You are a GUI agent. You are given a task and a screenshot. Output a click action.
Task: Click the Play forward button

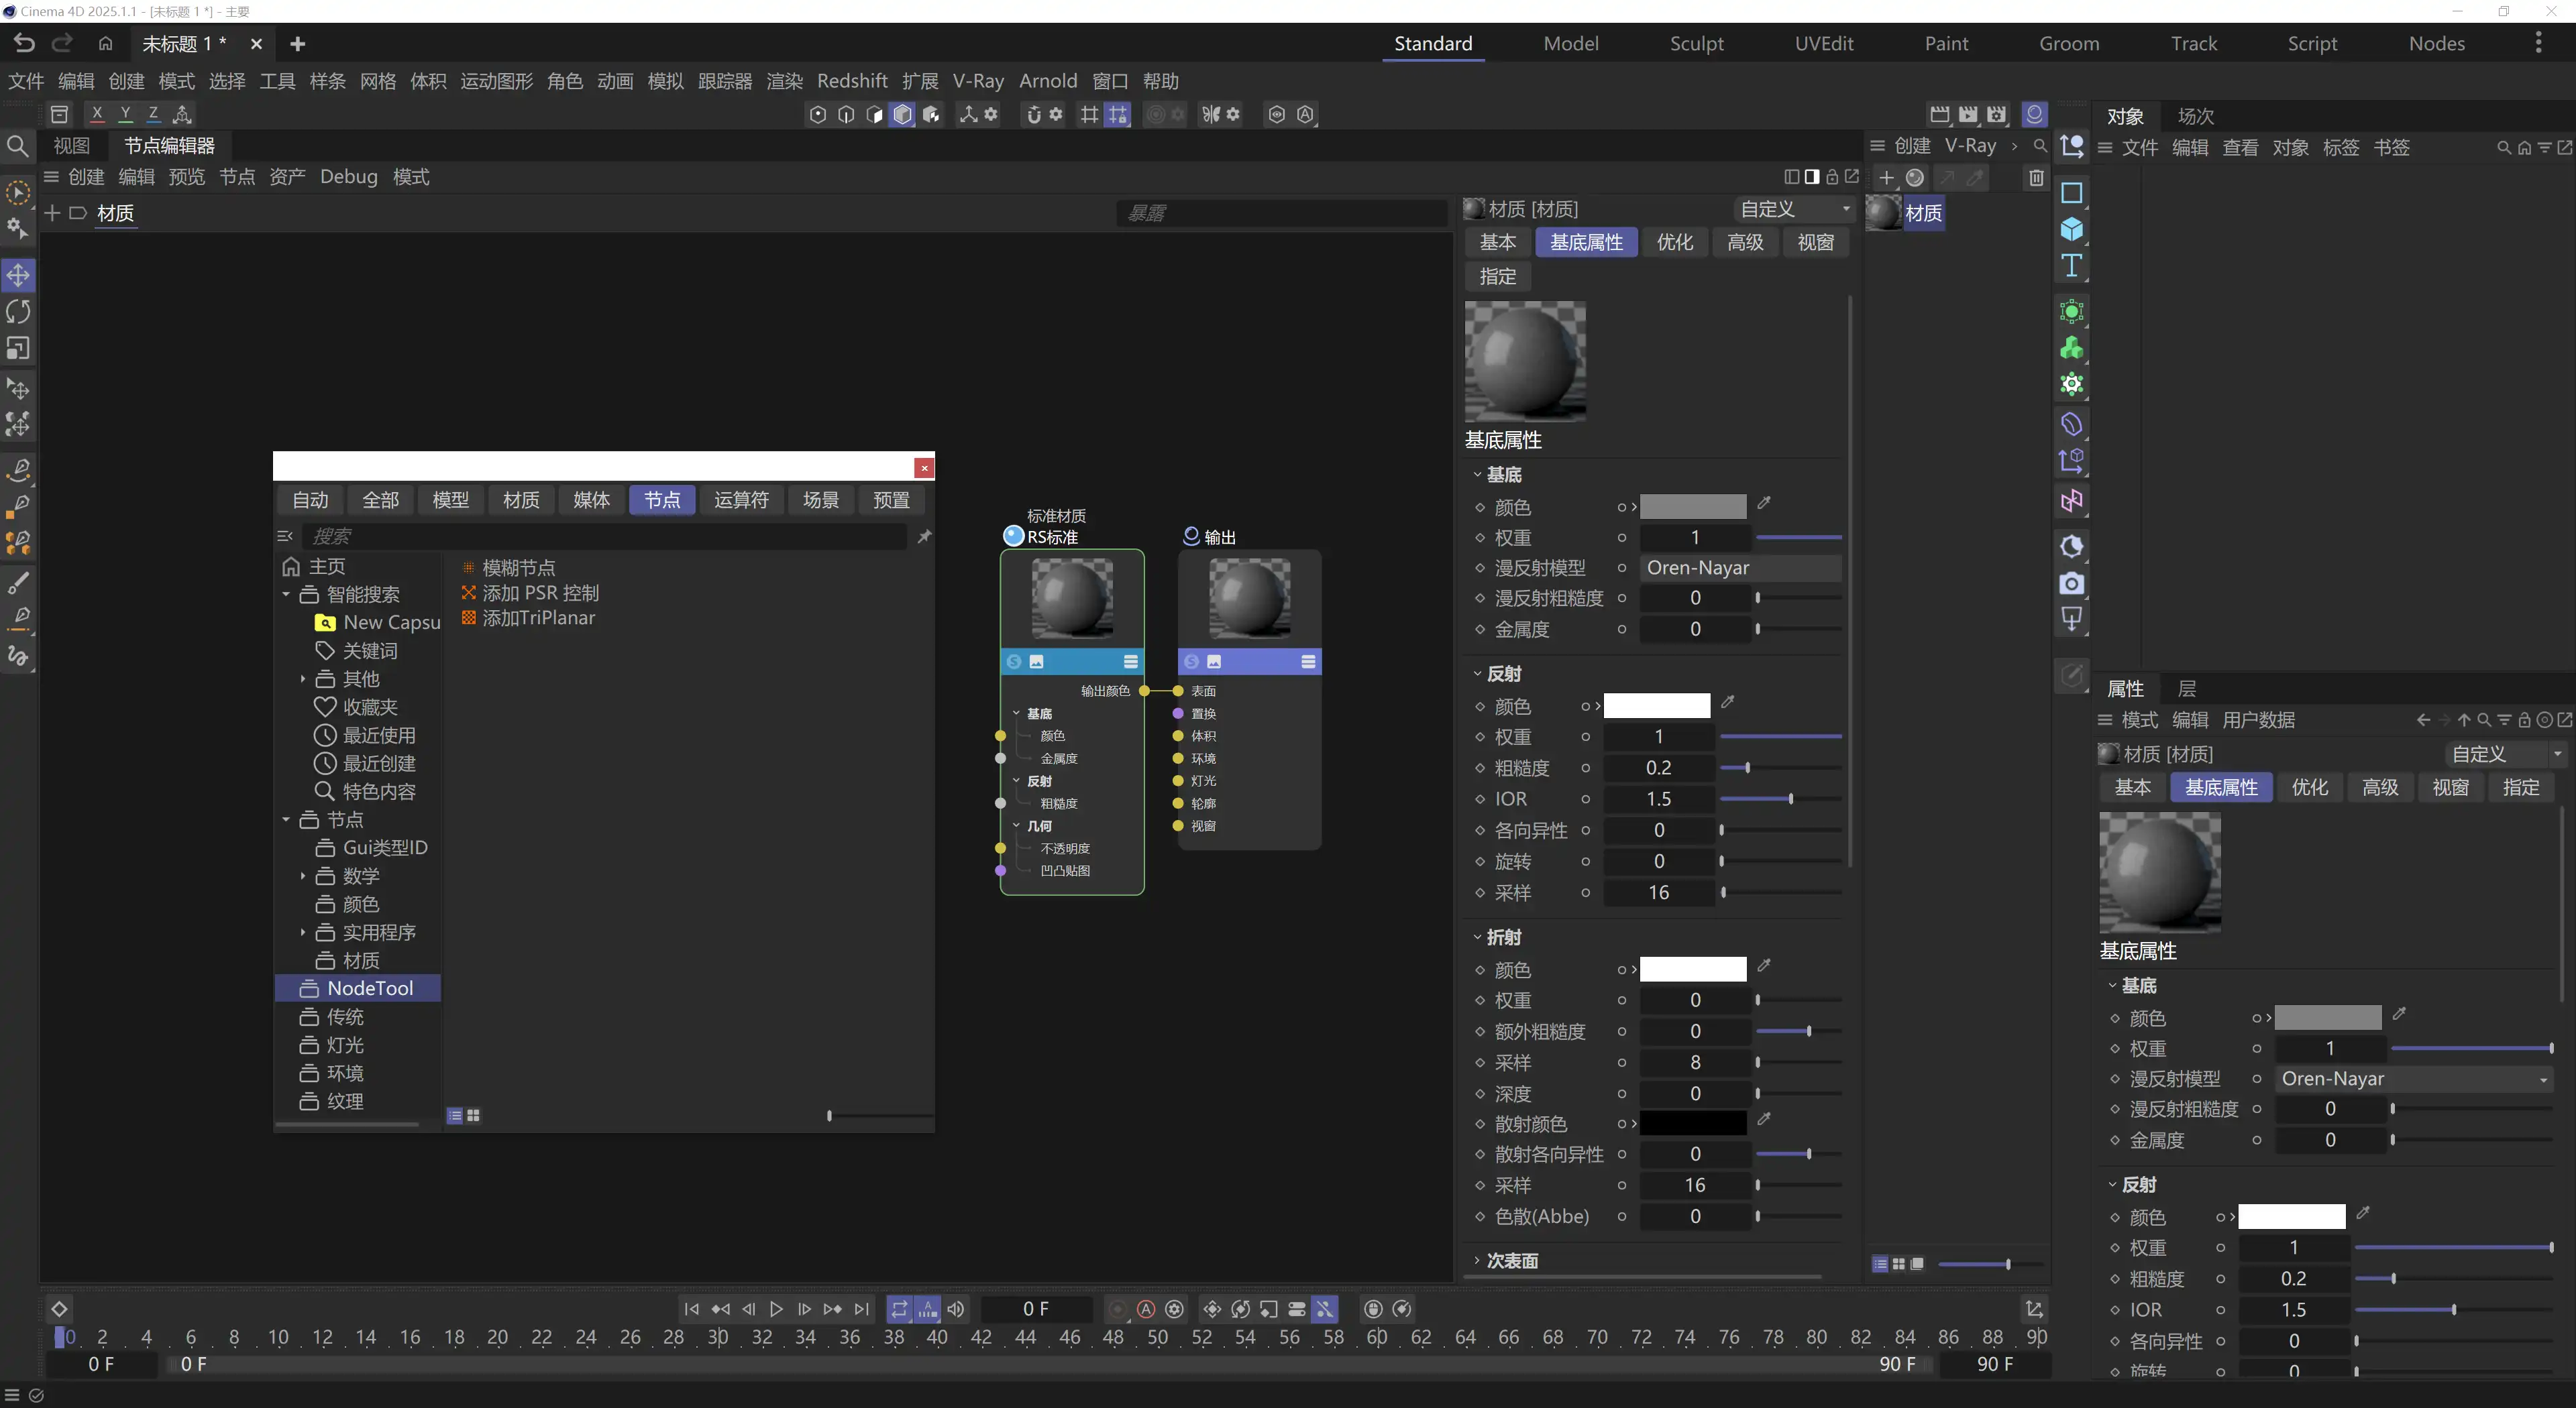point(776,1309)
